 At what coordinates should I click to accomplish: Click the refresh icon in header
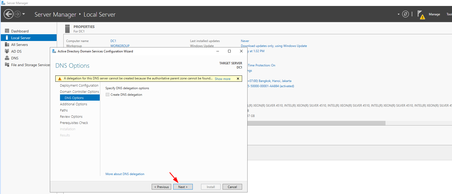[405, 14]
